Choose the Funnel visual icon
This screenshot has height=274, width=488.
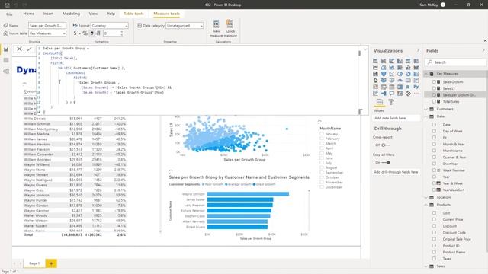click(x=384, y=74)
